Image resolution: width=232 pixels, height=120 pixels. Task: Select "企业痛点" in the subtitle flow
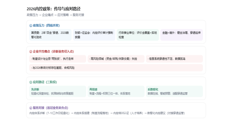48,15
